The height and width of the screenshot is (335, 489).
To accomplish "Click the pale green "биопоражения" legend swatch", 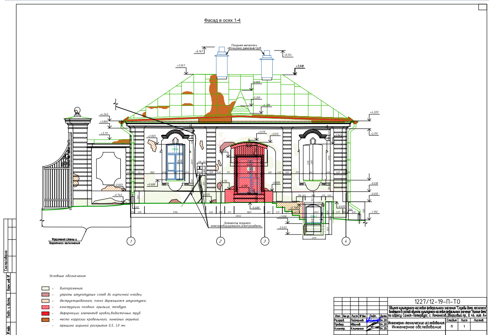I will 46,288.
